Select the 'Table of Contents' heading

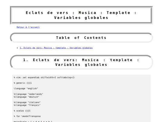pos(81,38)
